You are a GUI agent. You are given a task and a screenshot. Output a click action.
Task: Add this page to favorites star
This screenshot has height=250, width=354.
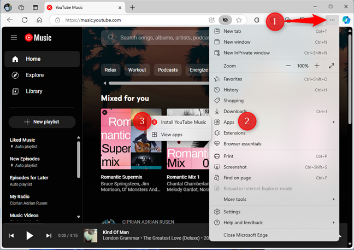coord(239,20)
